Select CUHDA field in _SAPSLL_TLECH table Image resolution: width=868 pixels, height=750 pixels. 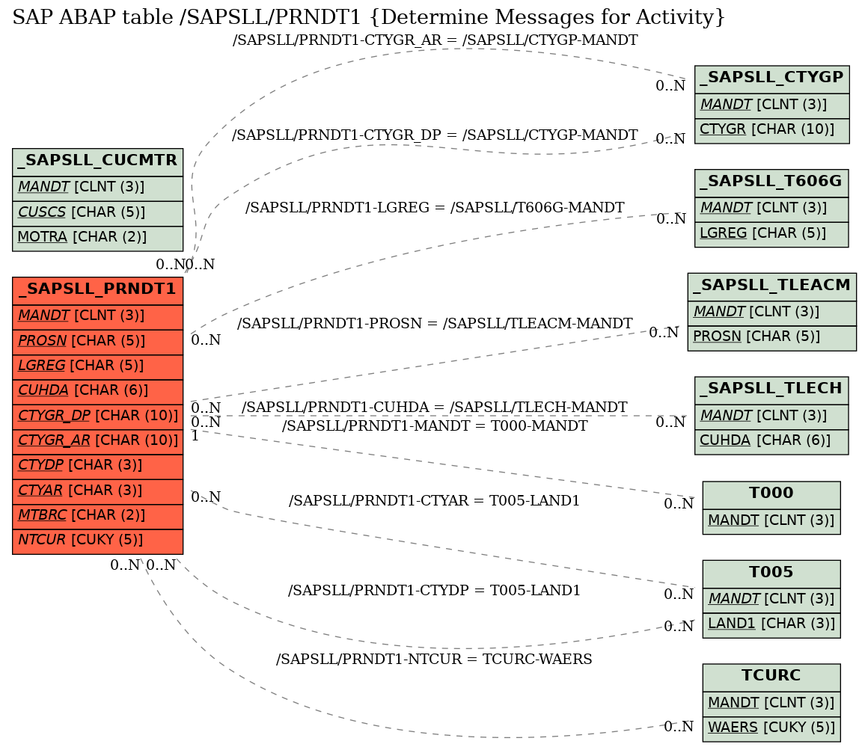click(x=771, y=441)
